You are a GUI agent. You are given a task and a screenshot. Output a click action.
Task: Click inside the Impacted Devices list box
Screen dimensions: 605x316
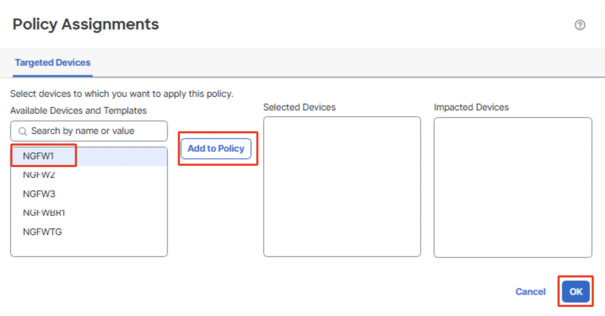513,187
